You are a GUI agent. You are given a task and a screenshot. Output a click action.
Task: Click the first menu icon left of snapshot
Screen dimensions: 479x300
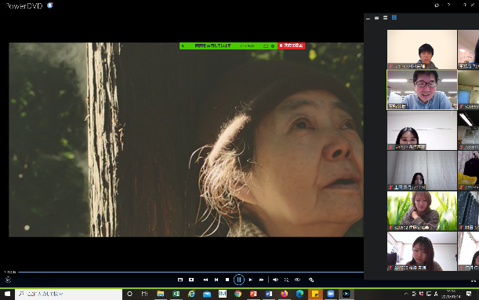coord(180,280)
